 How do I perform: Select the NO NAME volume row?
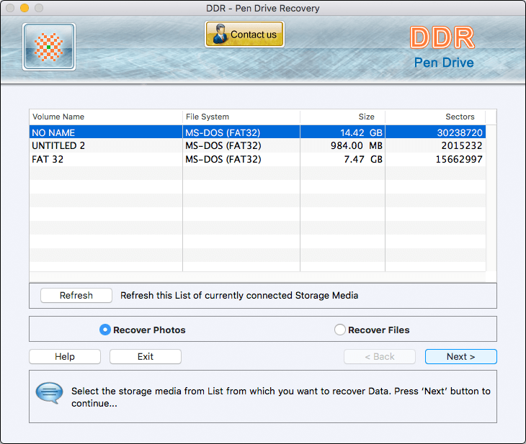click(257, 132)
